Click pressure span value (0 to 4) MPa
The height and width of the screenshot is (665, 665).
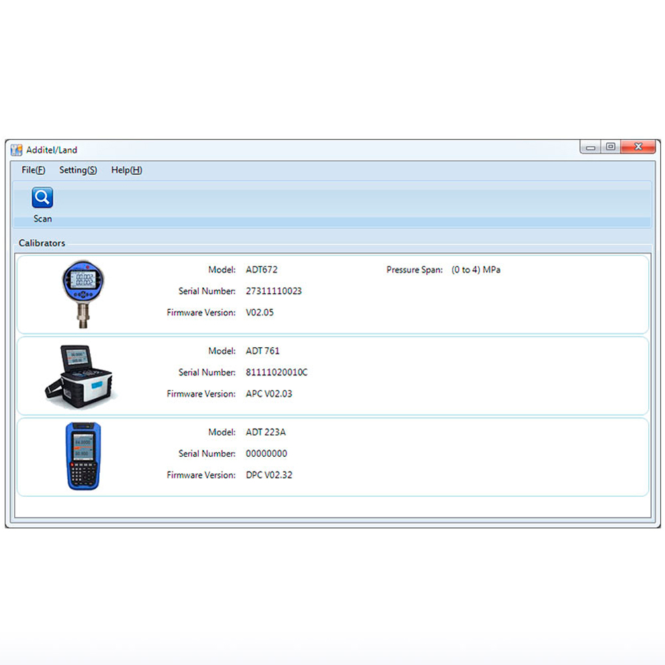(476, 270)
